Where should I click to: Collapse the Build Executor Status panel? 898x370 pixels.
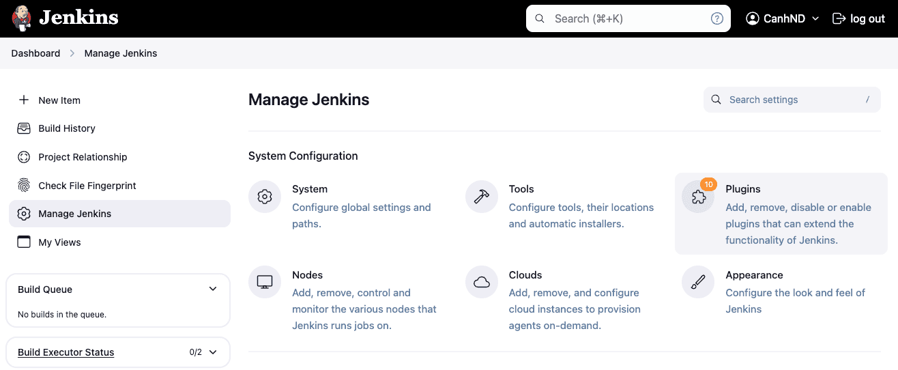point(213,352)
